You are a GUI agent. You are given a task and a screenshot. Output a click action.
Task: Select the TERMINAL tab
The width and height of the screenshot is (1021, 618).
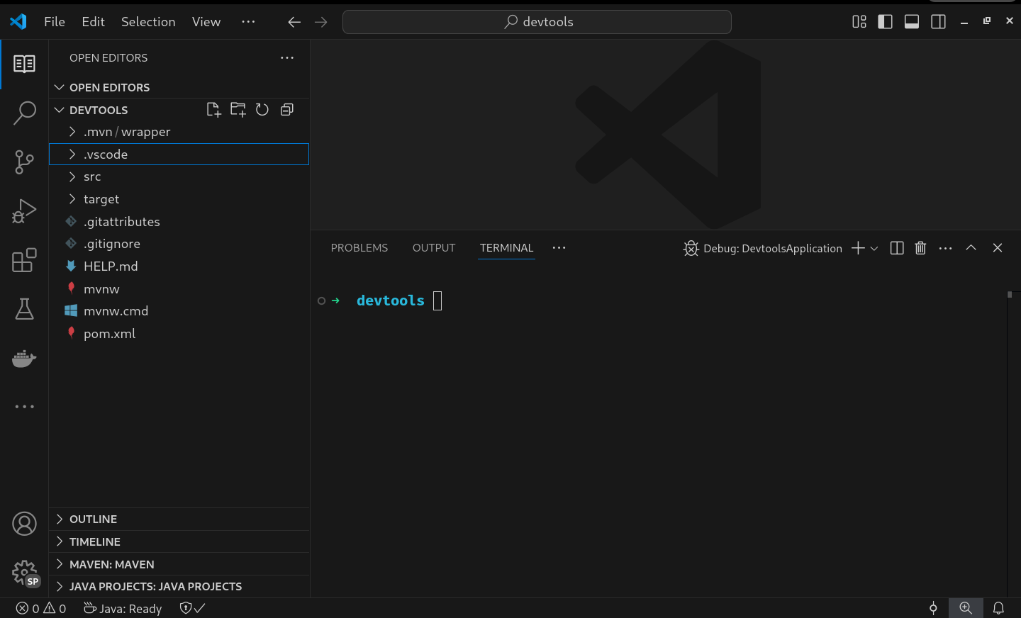click(506, 248)
